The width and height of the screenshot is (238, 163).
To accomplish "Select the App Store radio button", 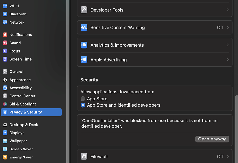I will point(83,99).
